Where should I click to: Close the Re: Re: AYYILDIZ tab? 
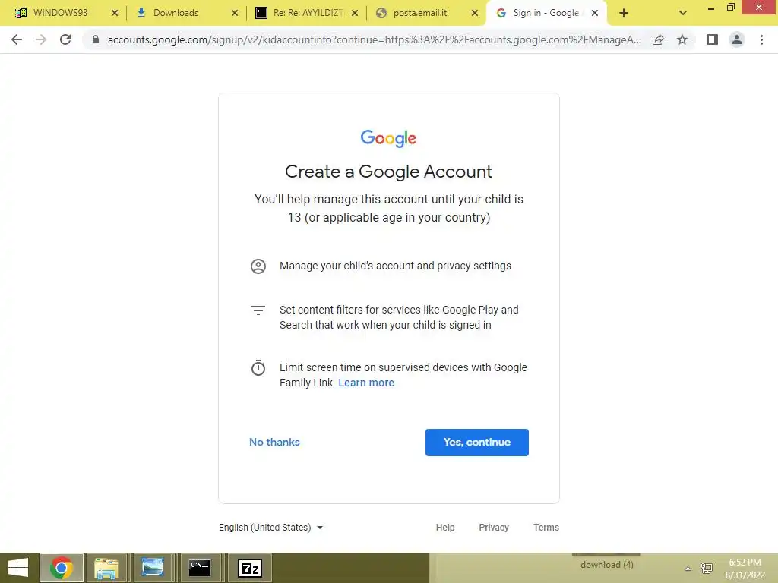click(x=355, y=13)
